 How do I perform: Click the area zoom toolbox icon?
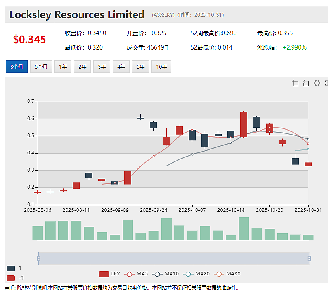tap(295, 83)
